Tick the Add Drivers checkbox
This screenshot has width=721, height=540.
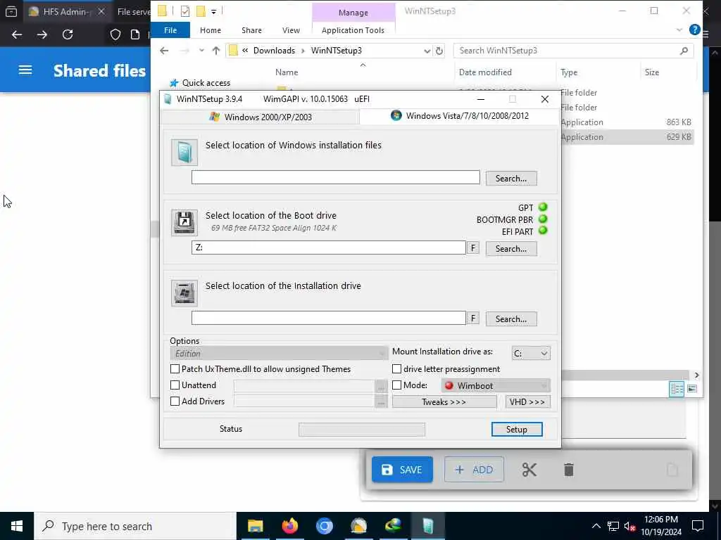click(175, 401)
